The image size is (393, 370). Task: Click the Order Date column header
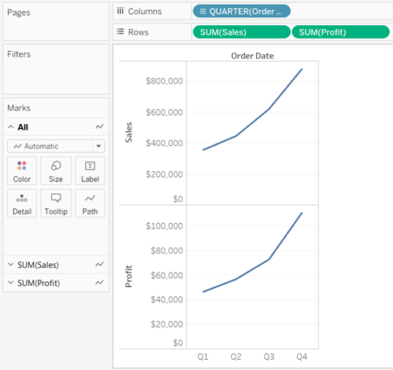pyautogui.click(x=252, y=56)
